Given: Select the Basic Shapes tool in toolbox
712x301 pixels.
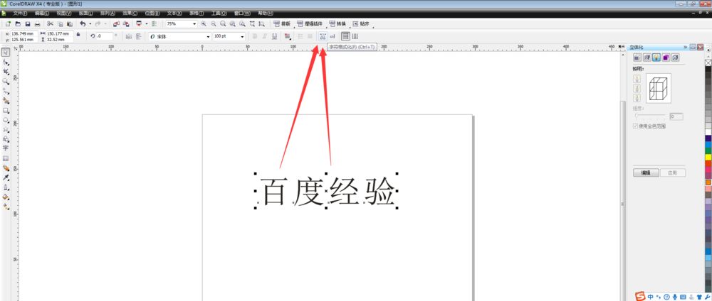Looking at the screenshot, I should (6, 138).
